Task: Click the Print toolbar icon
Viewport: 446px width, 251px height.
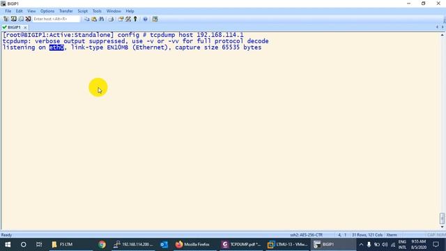Action: [x=111, y=19]
